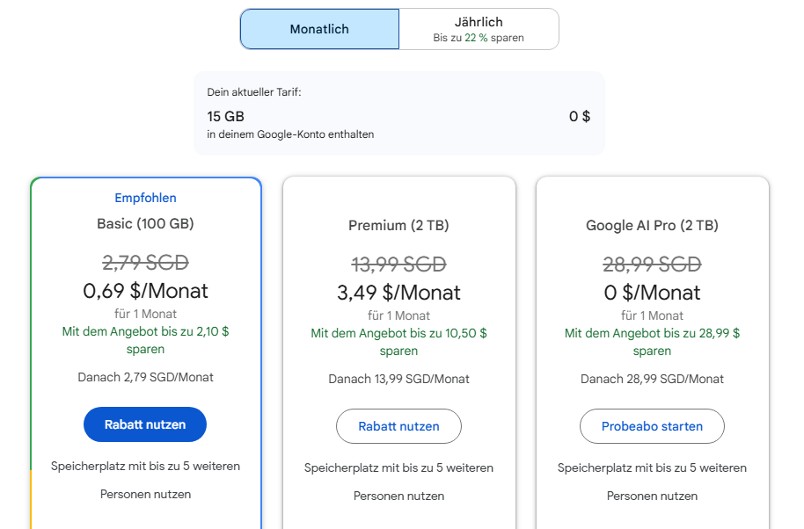The width and height of the screenshot is (804, 529).
Task: Click 'Danach 13,99 SGD/Monat' text
Action: tap(398, 379)
